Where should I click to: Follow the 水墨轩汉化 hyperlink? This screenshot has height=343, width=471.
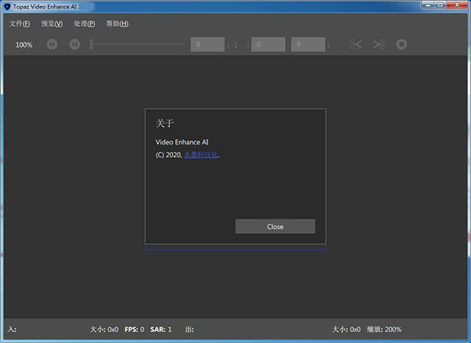pos(201,155)
